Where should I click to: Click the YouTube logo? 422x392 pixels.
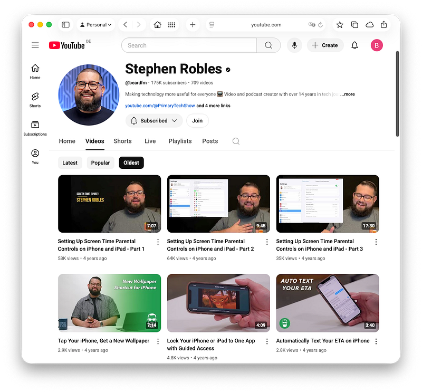point(67,45)
